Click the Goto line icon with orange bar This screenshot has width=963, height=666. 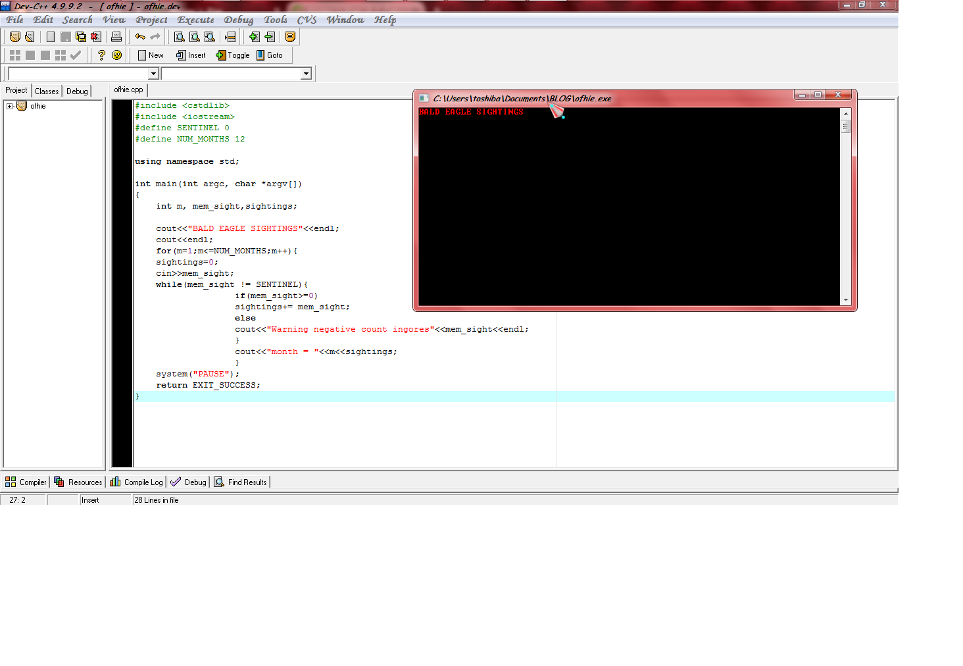[230, 37]
